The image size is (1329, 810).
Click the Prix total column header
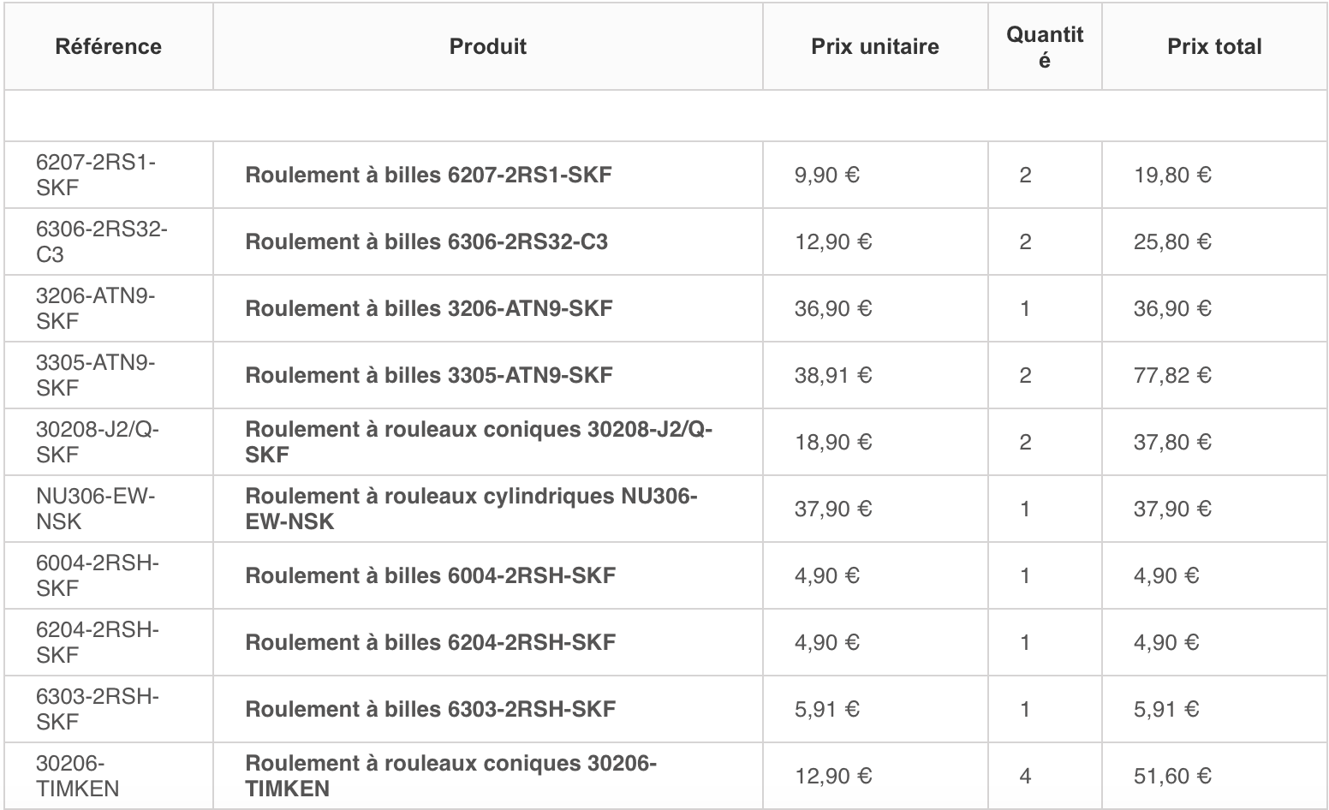tap(1214, 46)
